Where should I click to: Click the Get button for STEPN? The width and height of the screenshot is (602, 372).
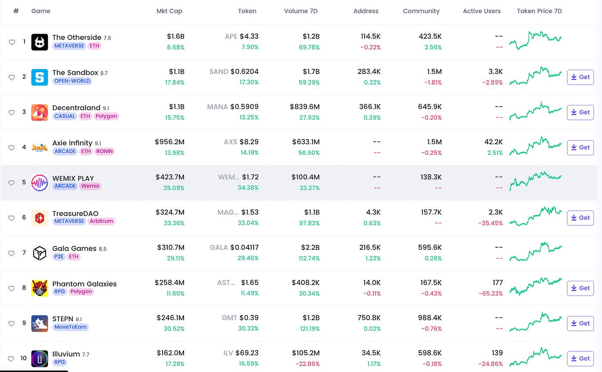580,323
